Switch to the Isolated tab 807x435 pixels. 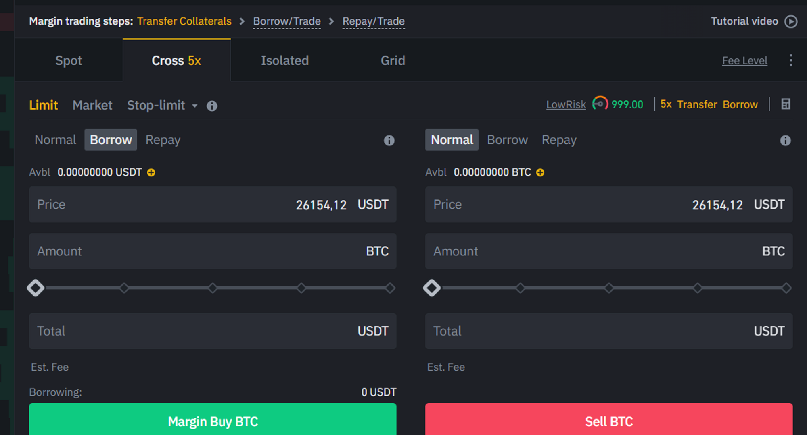coord(284,60)
